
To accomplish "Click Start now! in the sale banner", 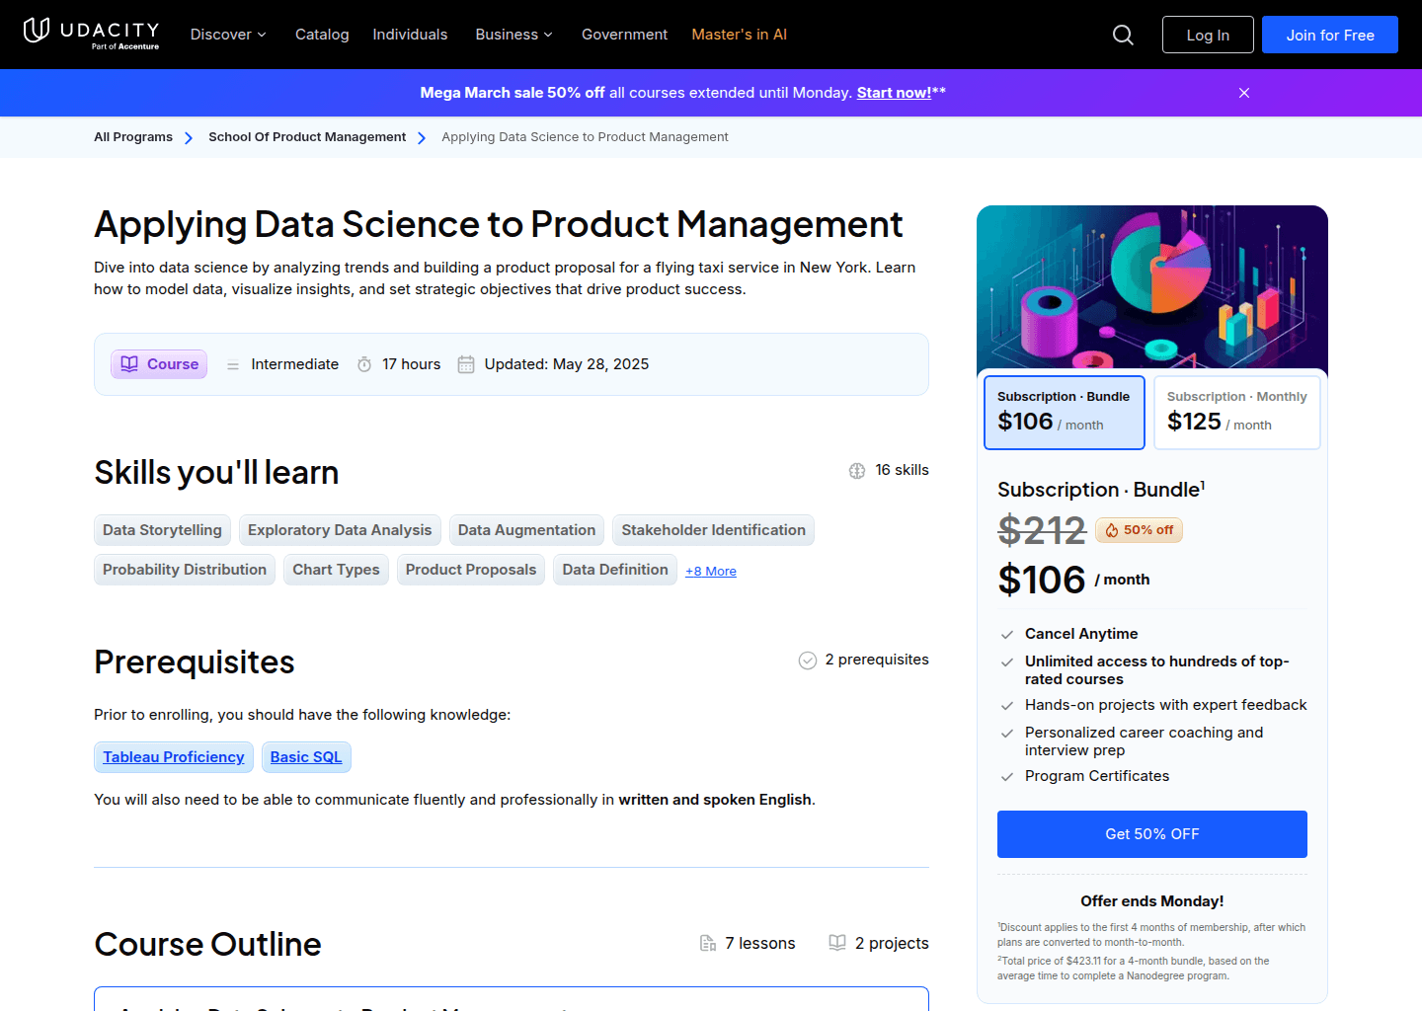I will pyautogui.click(x=895, y=92).
